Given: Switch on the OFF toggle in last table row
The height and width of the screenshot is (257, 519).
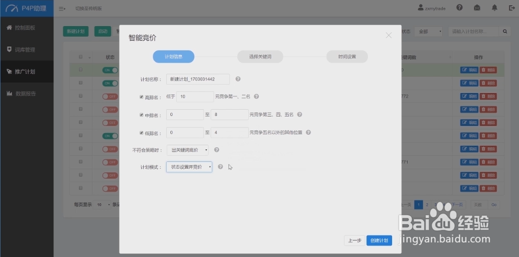Looking at the screenshot, I should [x=110, y=189].
